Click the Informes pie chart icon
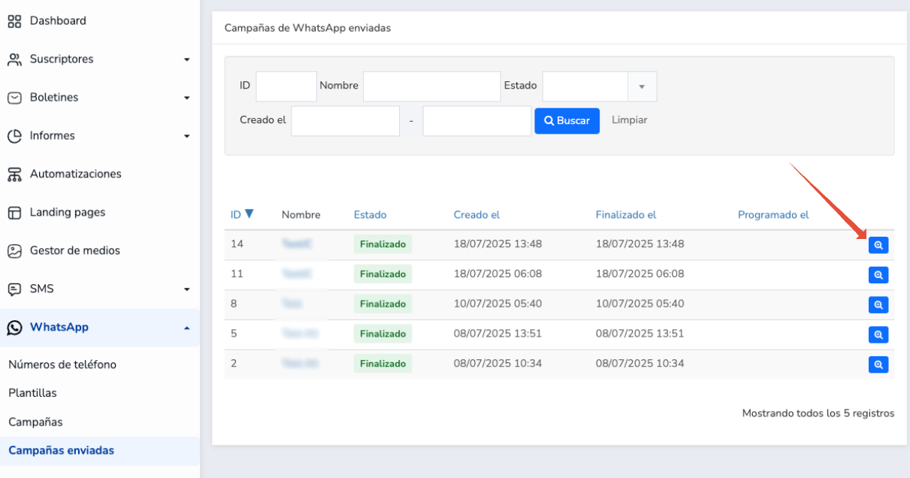910x478 pixels. click(x=14, y=136)
